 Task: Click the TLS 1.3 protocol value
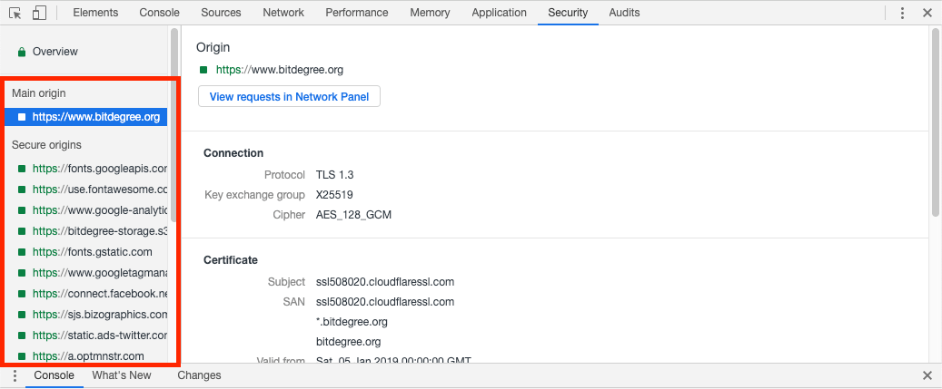[334, 176]
